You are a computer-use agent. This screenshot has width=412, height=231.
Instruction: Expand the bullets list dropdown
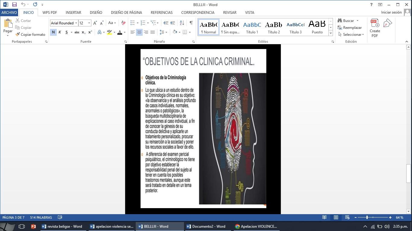pos(138,23)
